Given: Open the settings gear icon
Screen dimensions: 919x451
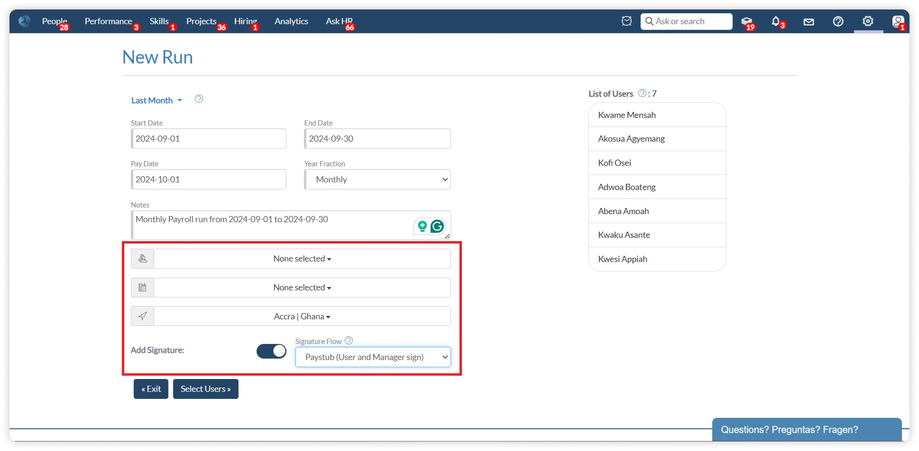Looking at the screenshot, I should [868, 21].
